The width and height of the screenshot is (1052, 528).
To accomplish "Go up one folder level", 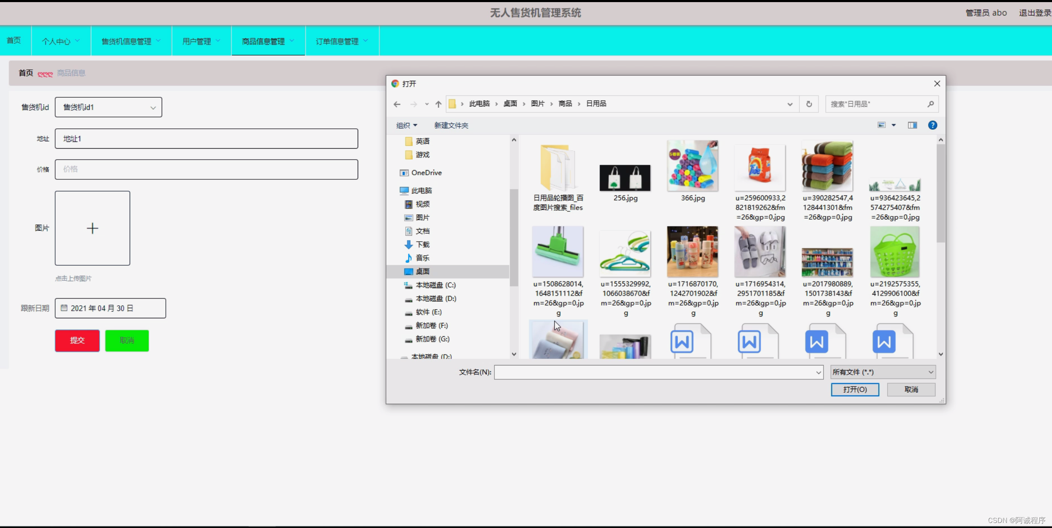I will (438, 104).
